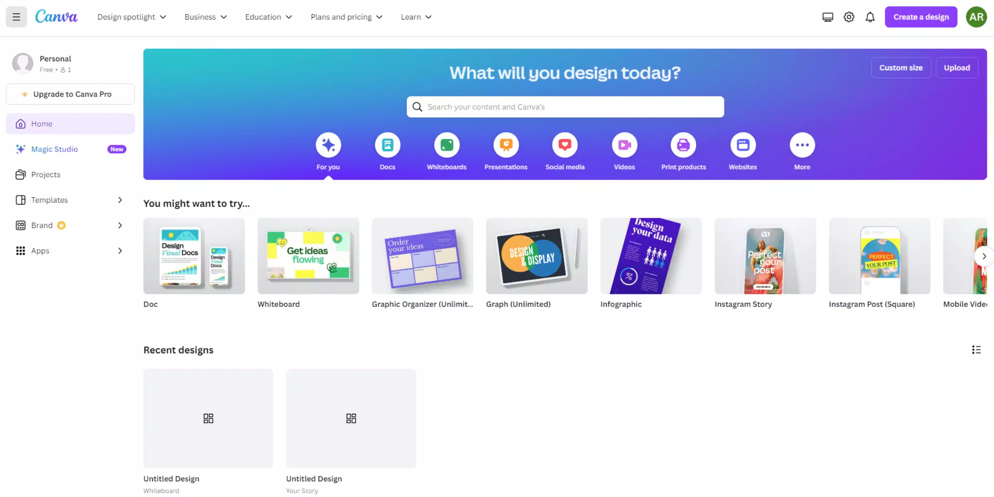Open the Design spotlight dropdown
The width and height of the screenshot is (994, 497).
(132, 17)
